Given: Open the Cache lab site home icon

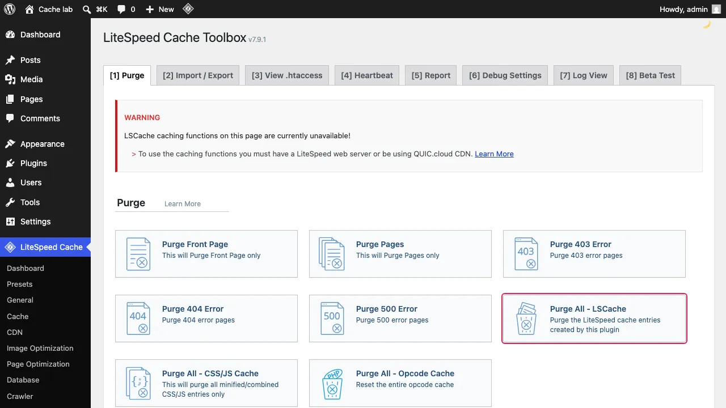Looking at the screenshot, I should pyautogui.click(x=29, y=9).
